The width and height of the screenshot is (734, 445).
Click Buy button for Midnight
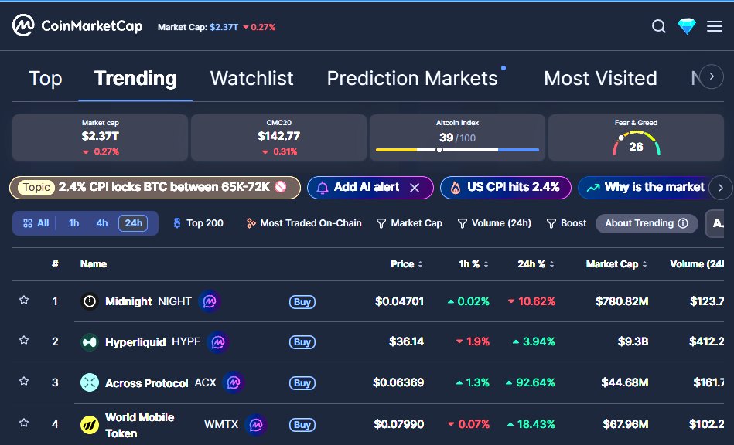302,302
